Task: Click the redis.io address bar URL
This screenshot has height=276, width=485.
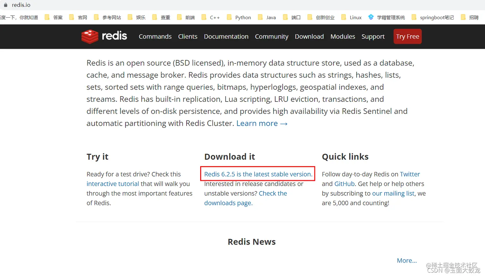Action: 21,5
